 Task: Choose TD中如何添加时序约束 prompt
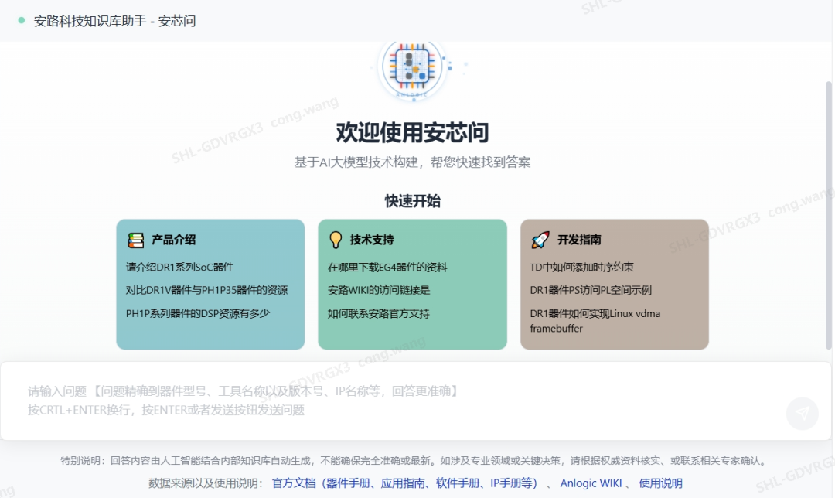point(581,268)
